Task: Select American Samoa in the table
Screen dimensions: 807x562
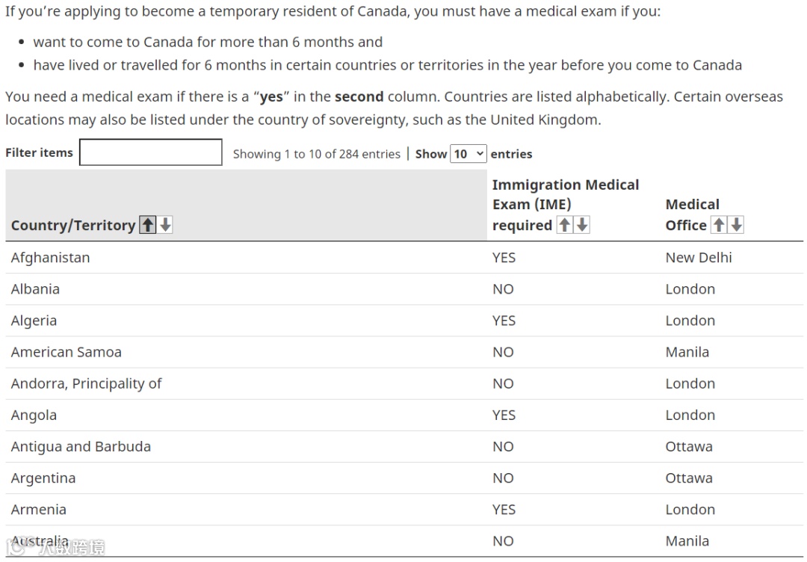Action: [67, 352]
